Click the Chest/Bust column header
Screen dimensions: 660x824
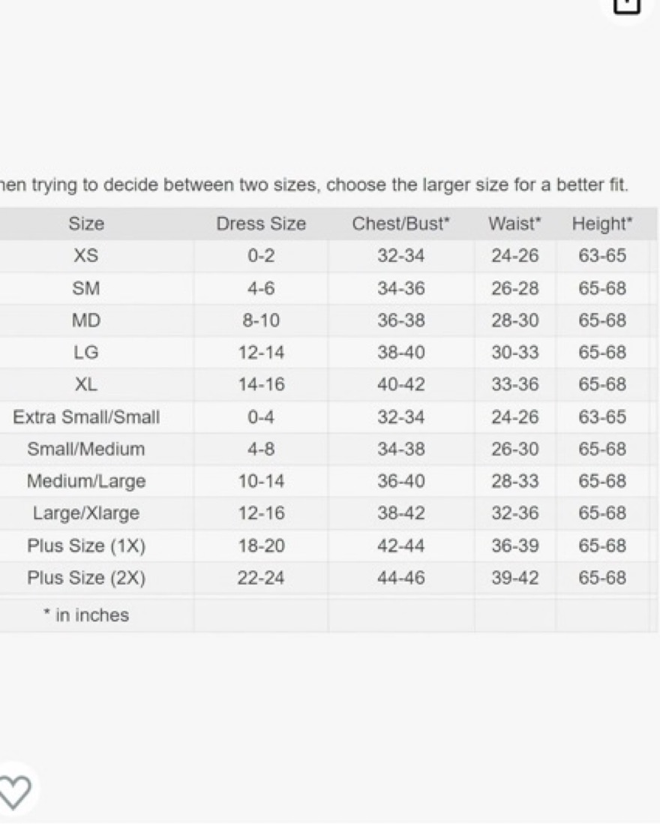pos(401,224)
